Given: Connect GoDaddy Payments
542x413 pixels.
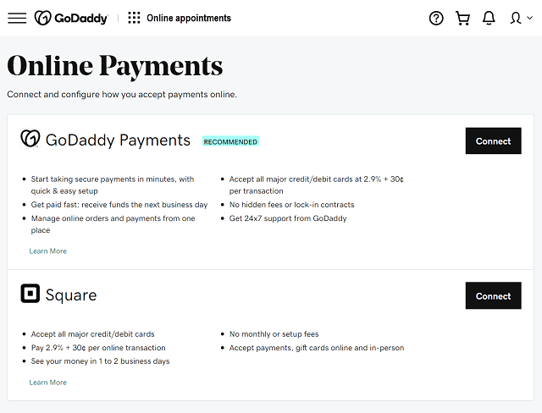Looking at the screenshot, I should point(493,141).
